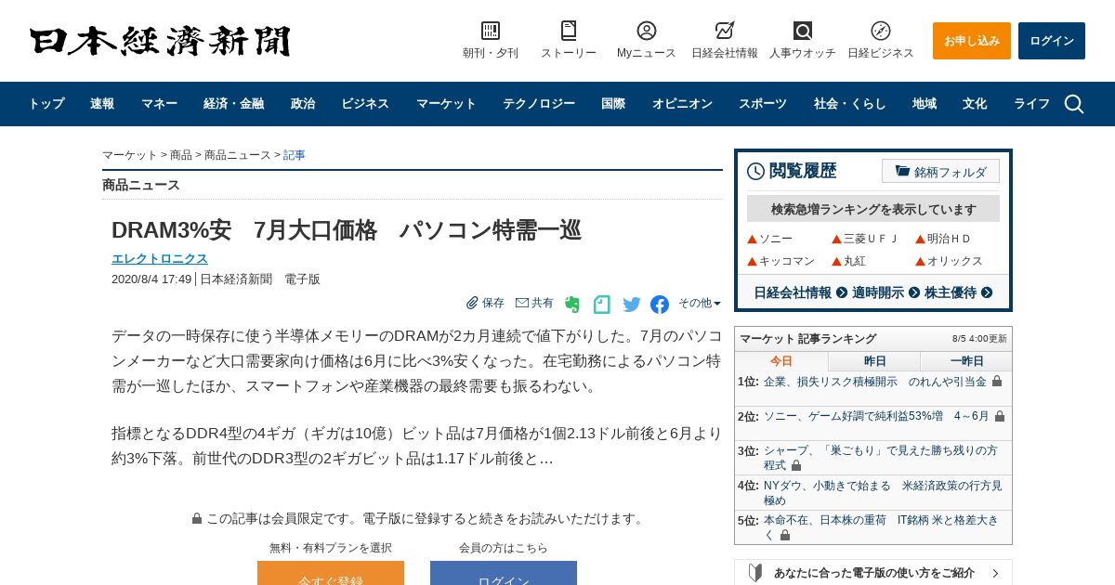This screenshot has width=1115, height=585.
Task: Open the 朝刊・夕刊 newspaper icon
Action: pyautogui.click(x=491, y=31)
